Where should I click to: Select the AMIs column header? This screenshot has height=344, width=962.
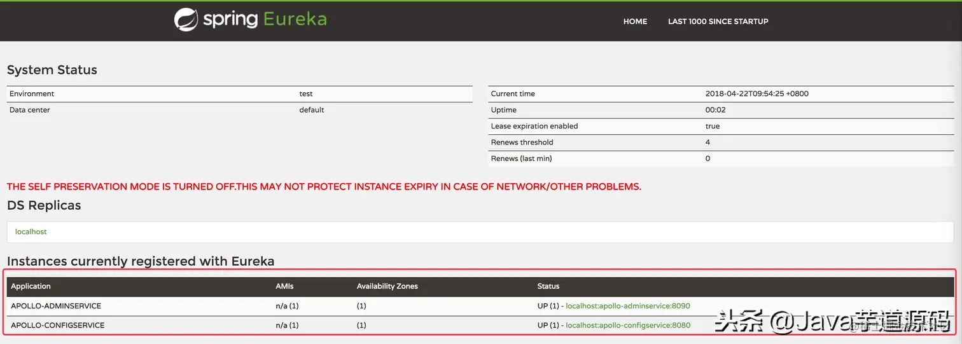(284, 286)
